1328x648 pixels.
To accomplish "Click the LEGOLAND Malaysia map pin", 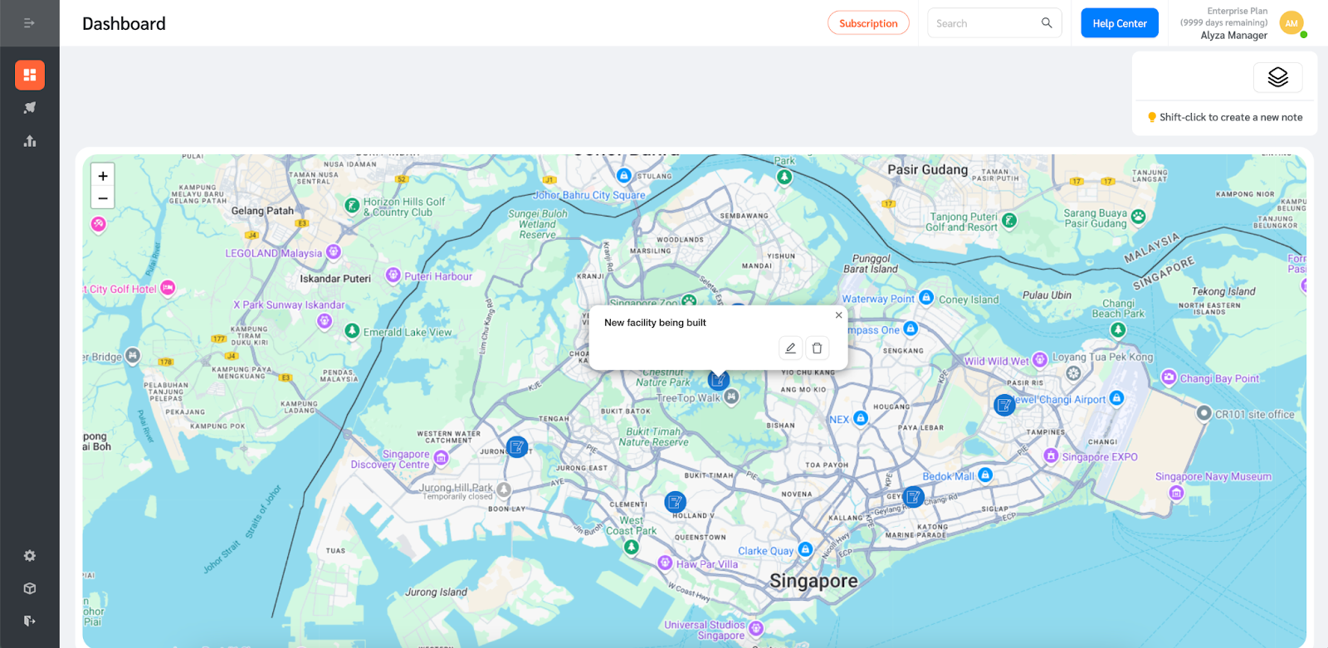I will (334, 251).
